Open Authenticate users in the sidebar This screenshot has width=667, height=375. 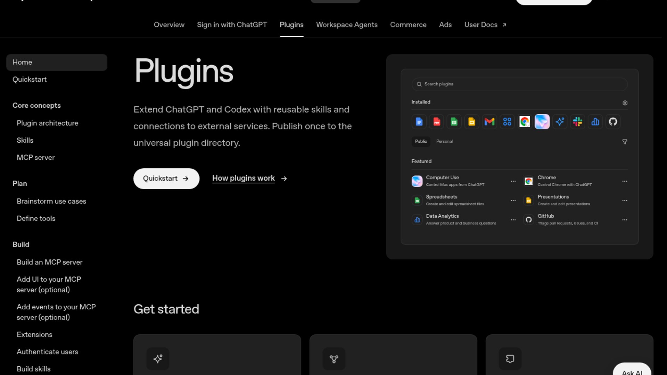[x=48, y=352]
